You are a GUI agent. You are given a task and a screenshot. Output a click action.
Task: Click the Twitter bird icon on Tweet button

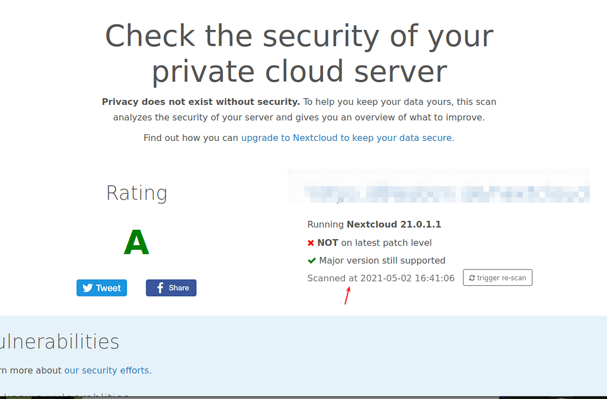(x=88, y=288)
